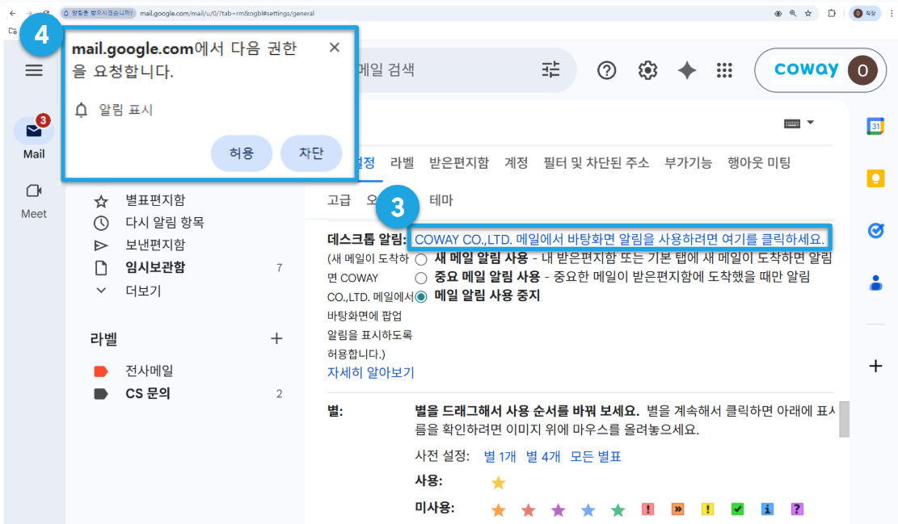The width and height of the screenshot is (898, 524).
Task: Enable important mail notifications radio button
Action: click(x=421, y=278)
